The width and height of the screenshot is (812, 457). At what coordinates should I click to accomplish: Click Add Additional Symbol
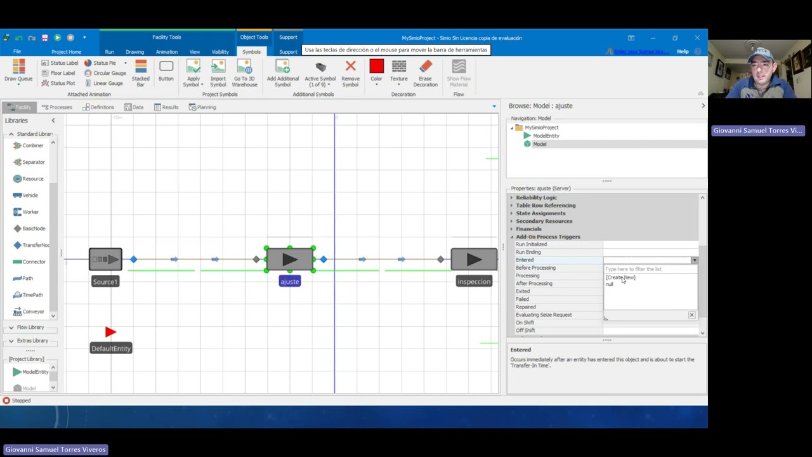pos(283,74)
